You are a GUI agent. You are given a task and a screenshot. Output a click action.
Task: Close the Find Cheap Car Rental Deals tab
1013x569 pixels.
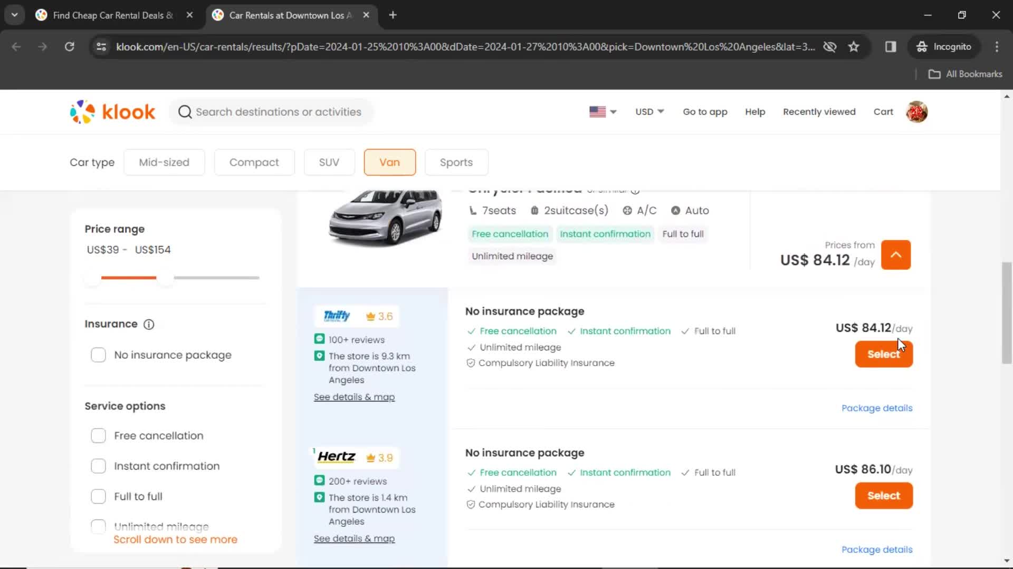[x=189, y=15]
